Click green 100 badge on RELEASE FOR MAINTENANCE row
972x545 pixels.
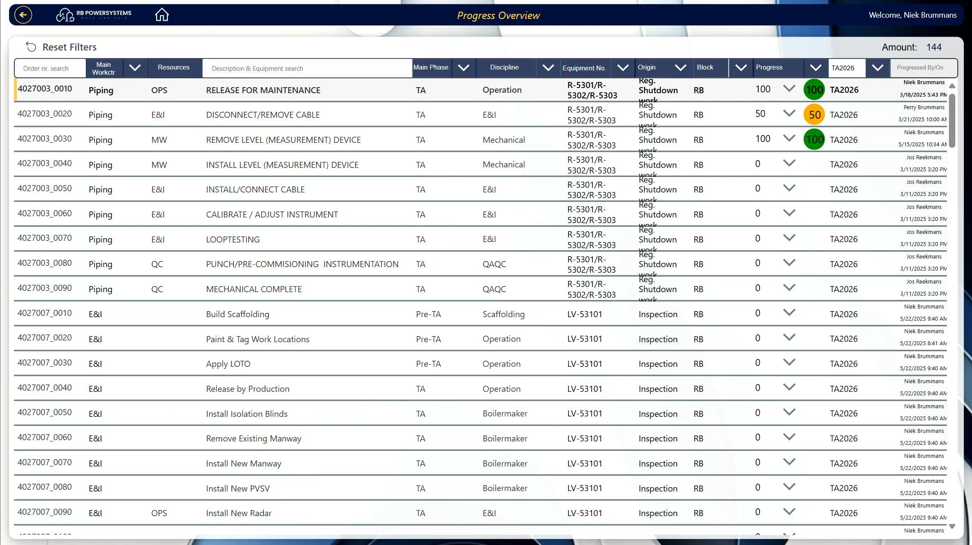814,90
